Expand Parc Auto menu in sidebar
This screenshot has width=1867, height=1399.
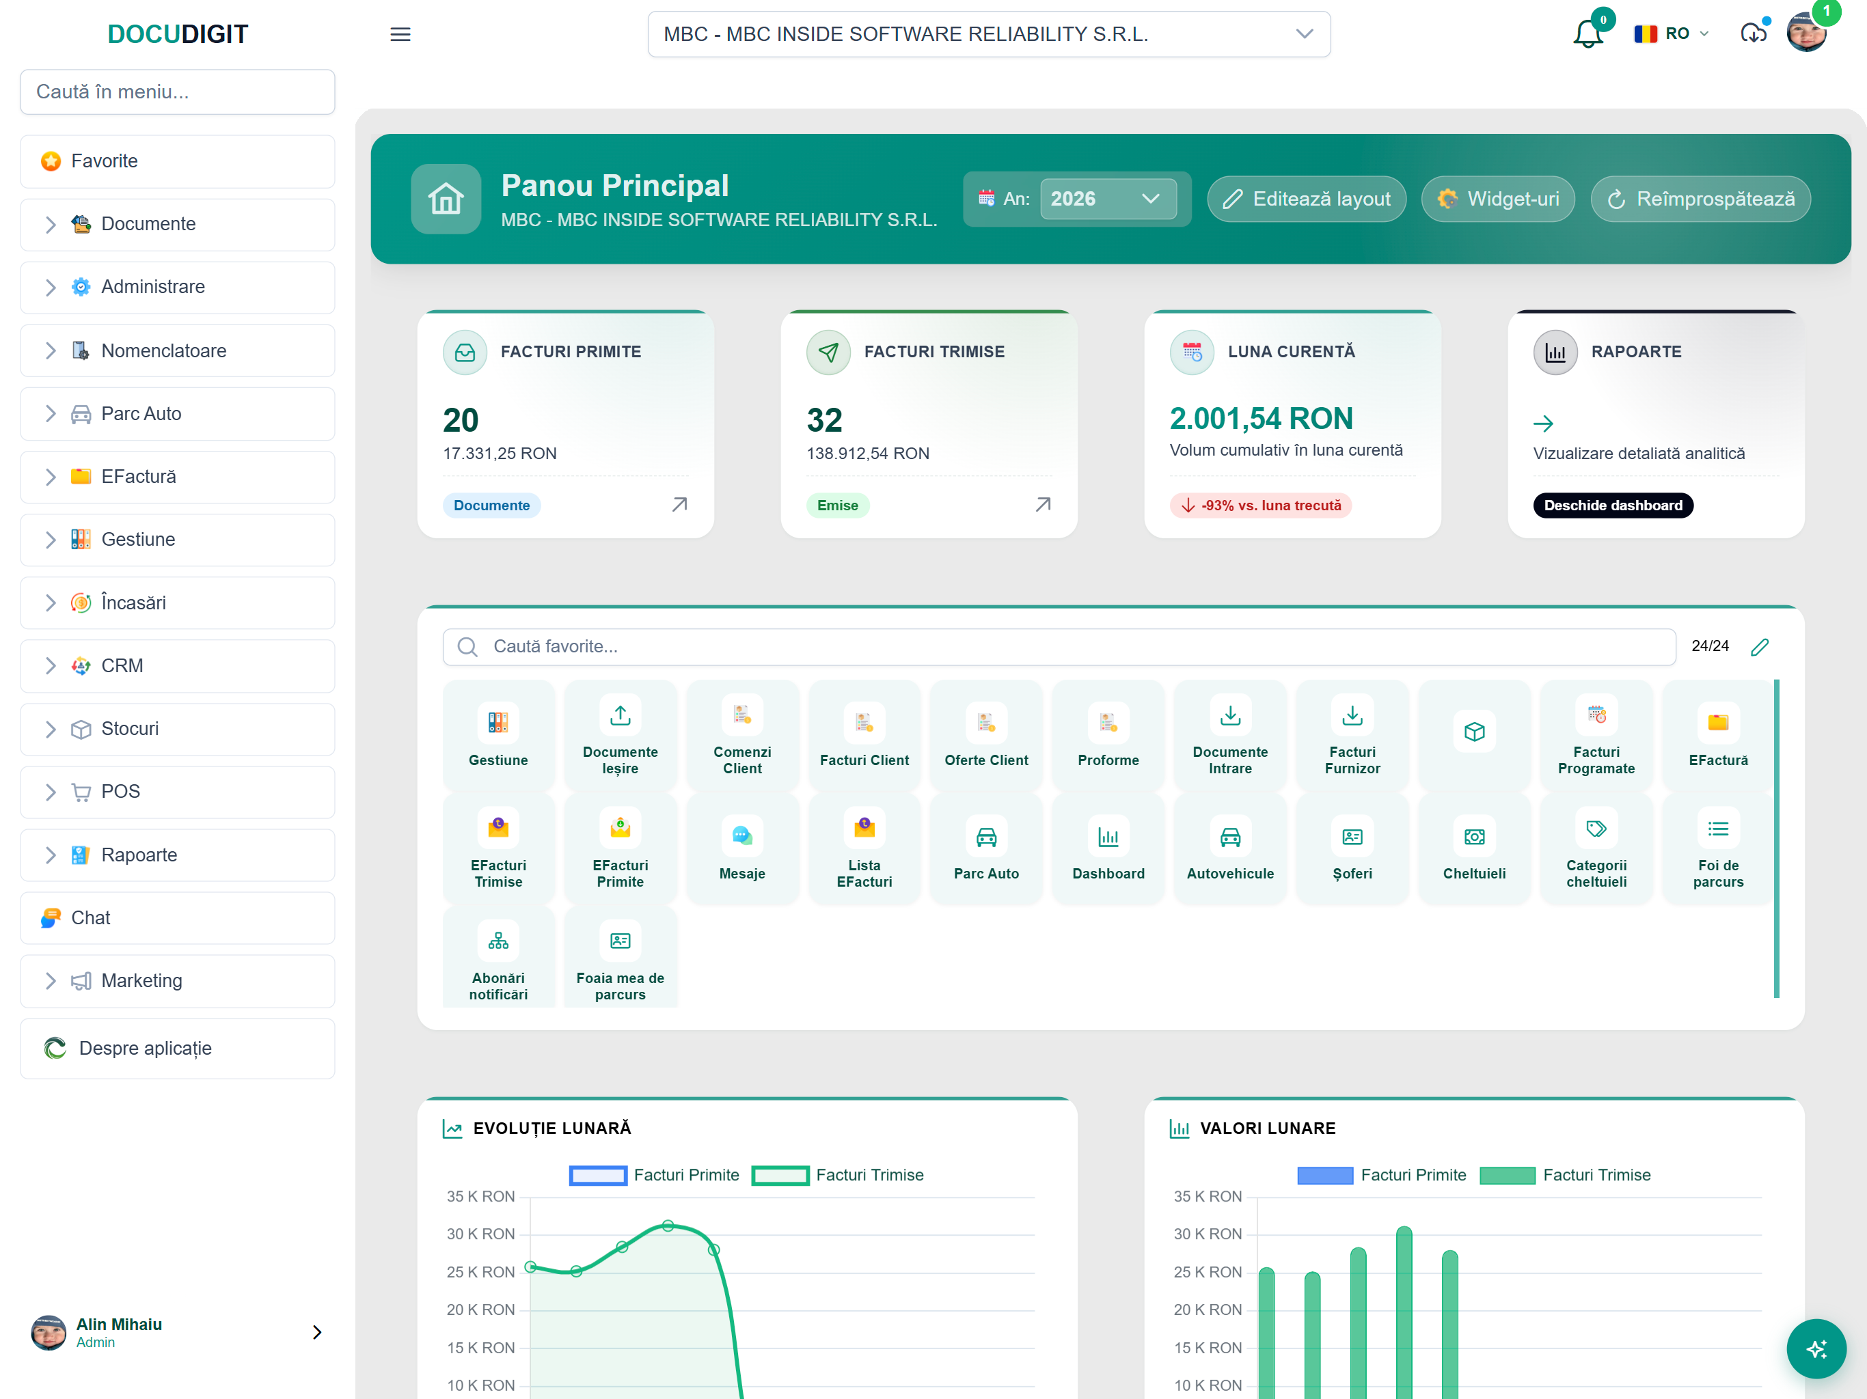[x=177, y=413]
